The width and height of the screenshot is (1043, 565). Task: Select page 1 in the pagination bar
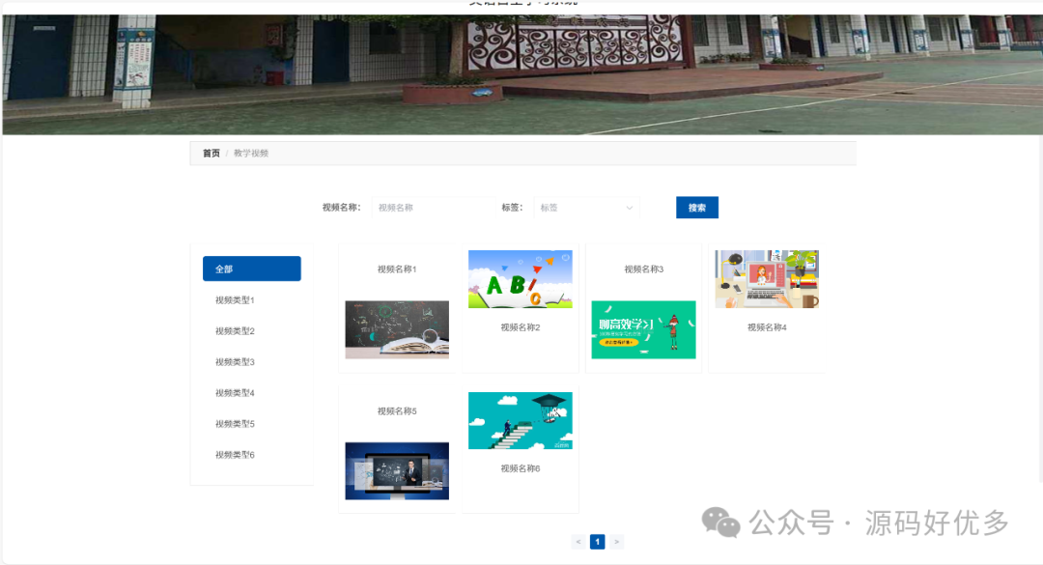click(597, 541)
